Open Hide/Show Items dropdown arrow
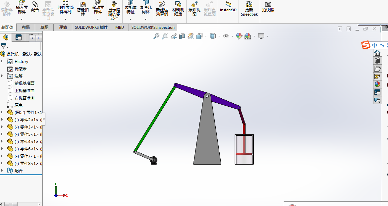This screenshot has height=206, width=388. (232, 36)
